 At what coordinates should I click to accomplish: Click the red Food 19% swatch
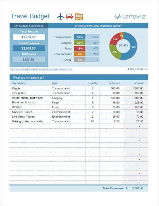79,48
